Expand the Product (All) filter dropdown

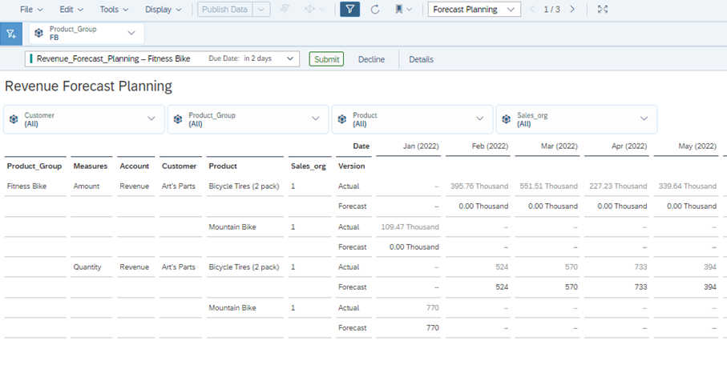coord(479,119)
